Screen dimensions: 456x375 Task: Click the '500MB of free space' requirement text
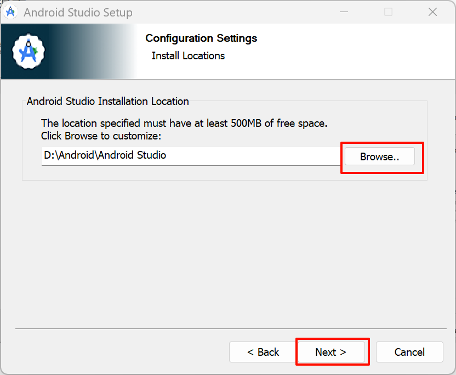point(279,123)
